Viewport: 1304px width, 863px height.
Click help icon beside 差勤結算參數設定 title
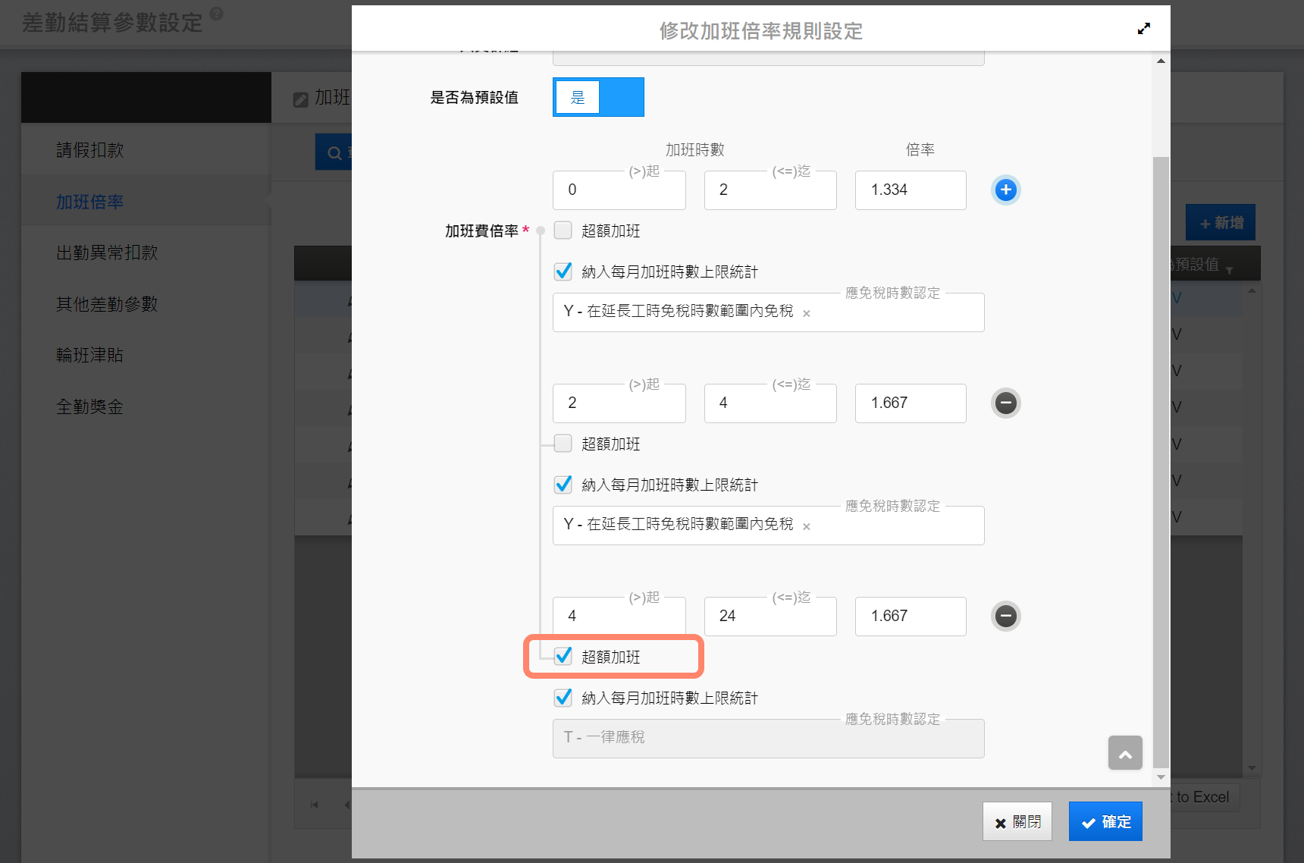click(x=216, y=14)
